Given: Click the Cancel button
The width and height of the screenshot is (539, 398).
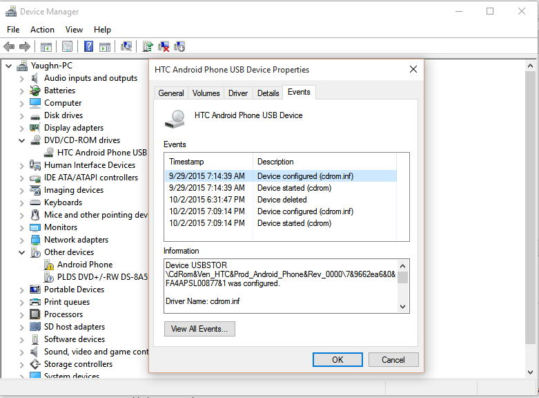Looking at the screenshot, I should (393, 360).
